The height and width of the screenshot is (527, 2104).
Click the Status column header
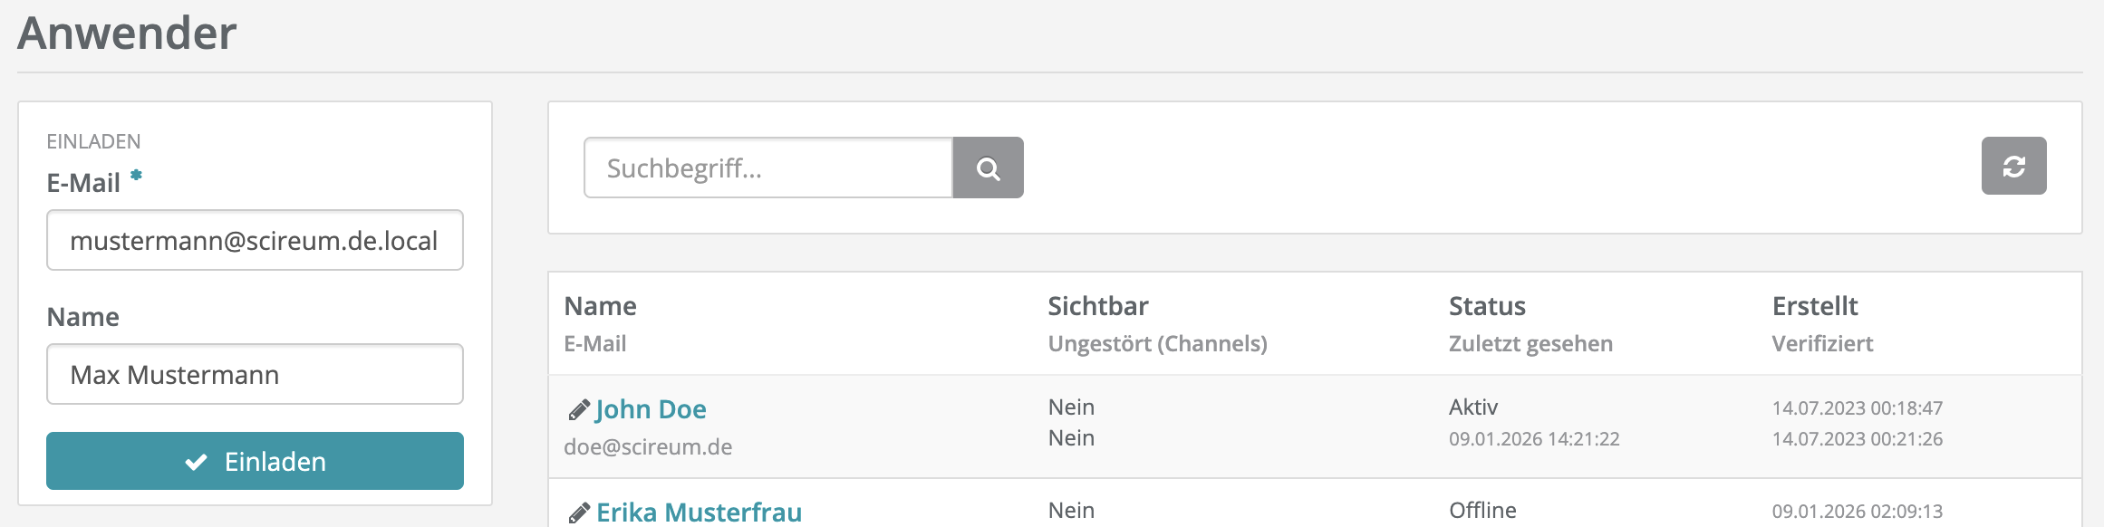(x=1487, y=306)
